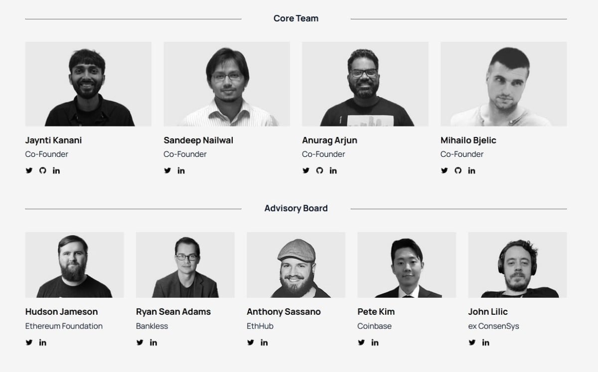Open Anthony Sassano's Twitter icon

(x=250, y=343)
